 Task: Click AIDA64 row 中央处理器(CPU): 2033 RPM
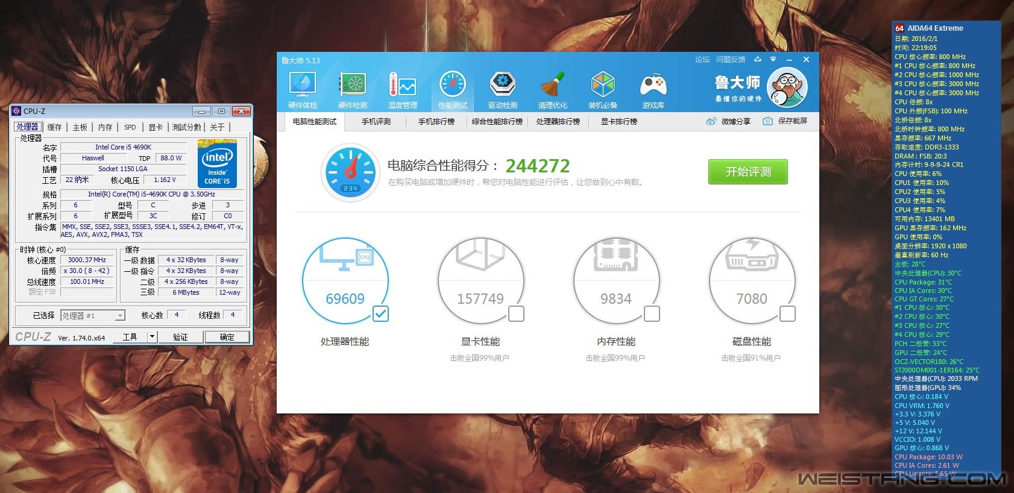click(936, 378)
